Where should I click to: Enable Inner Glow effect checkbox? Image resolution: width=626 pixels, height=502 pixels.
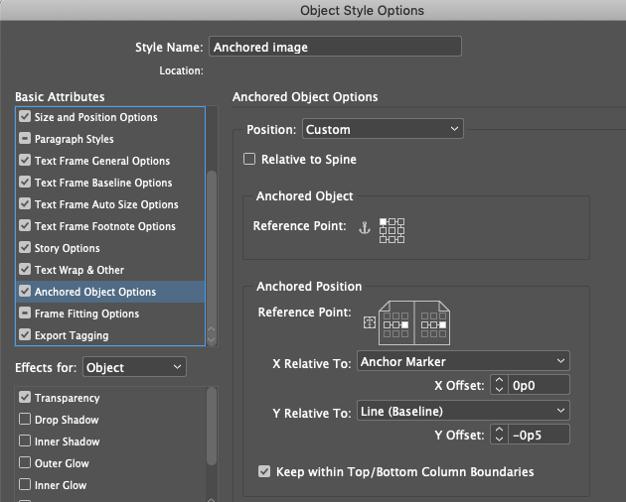[25, 484]
